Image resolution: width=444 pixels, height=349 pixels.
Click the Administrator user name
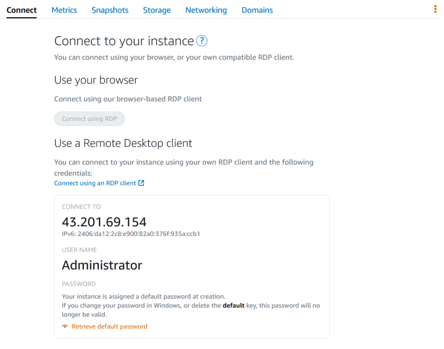pos(102,265)
